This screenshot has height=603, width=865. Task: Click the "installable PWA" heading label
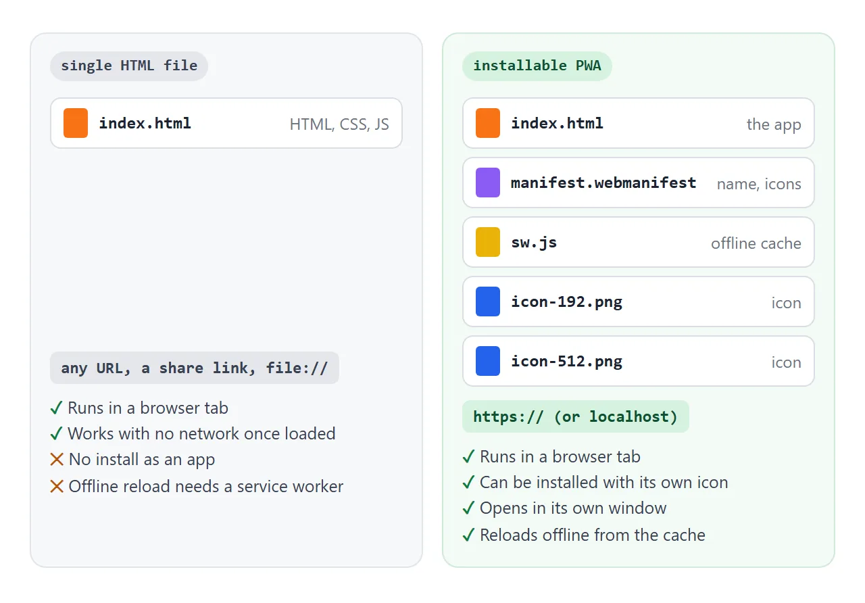(537, 66)
